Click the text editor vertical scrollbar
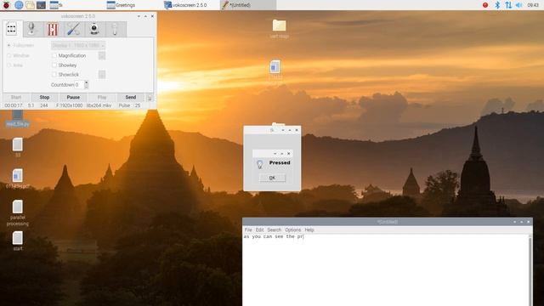 coord(530,270)
